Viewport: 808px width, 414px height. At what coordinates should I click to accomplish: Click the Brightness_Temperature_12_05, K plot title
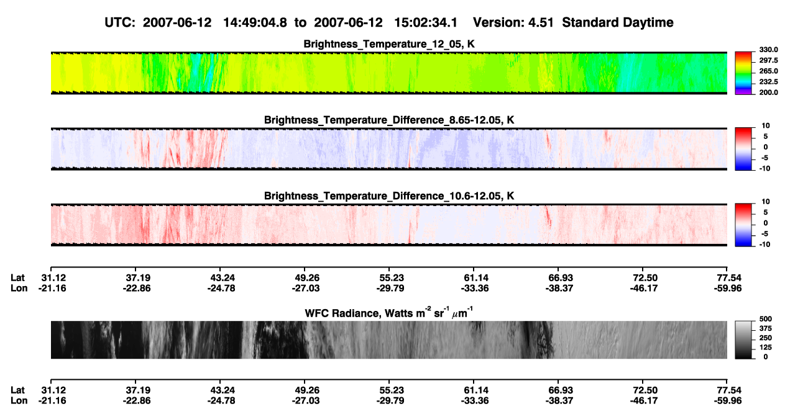coord(389,44)
